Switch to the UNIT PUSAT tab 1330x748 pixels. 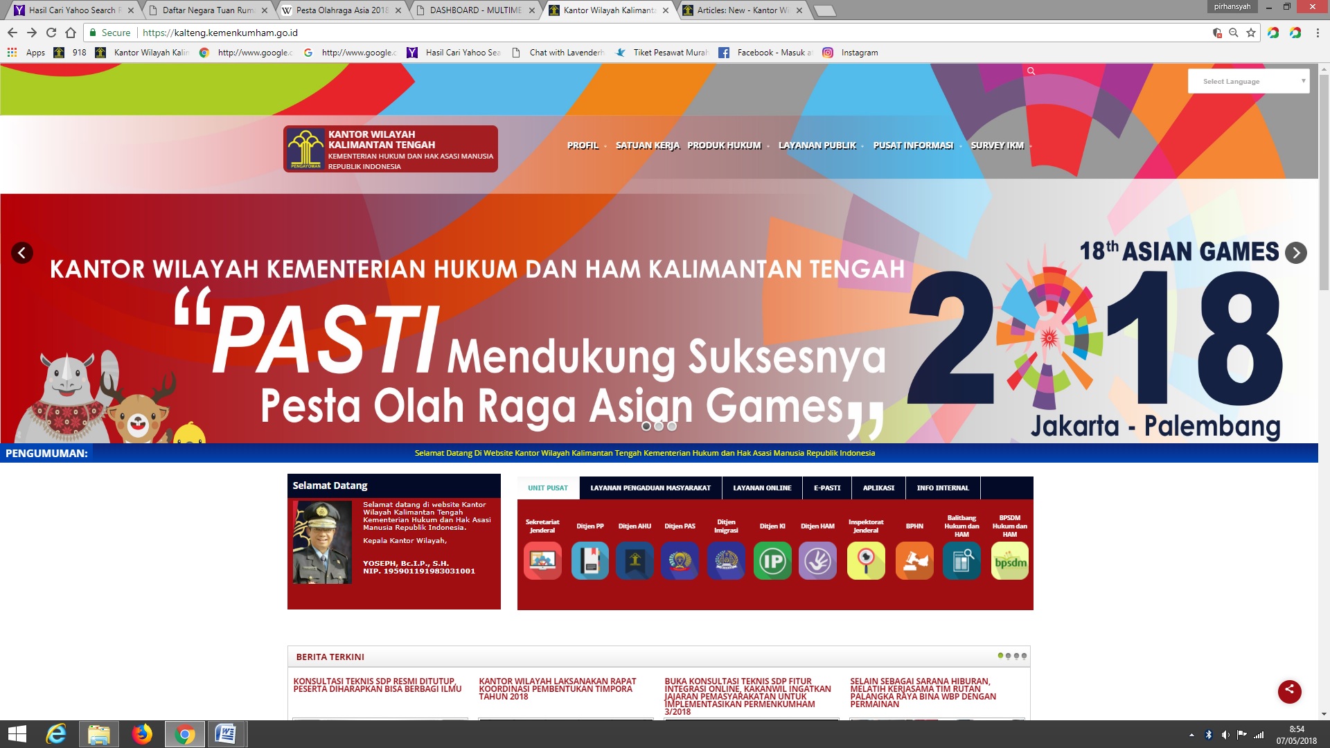pyautogui.click(x=548, y=488)
